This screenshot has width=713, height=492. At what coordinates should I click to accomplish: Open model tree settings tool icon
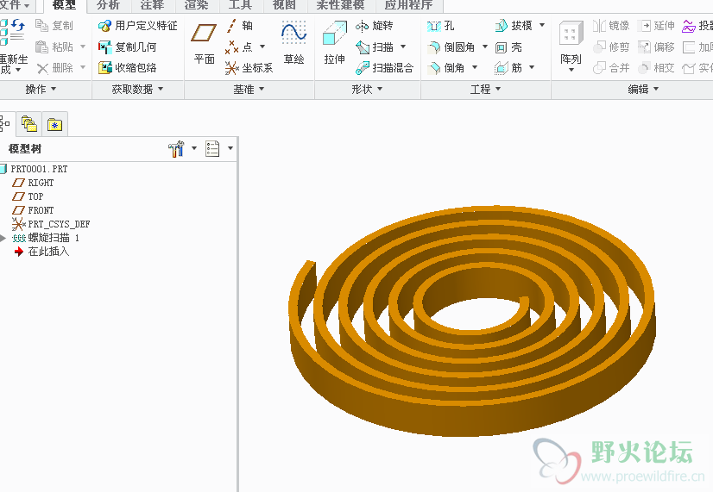(x=176, y=148)
